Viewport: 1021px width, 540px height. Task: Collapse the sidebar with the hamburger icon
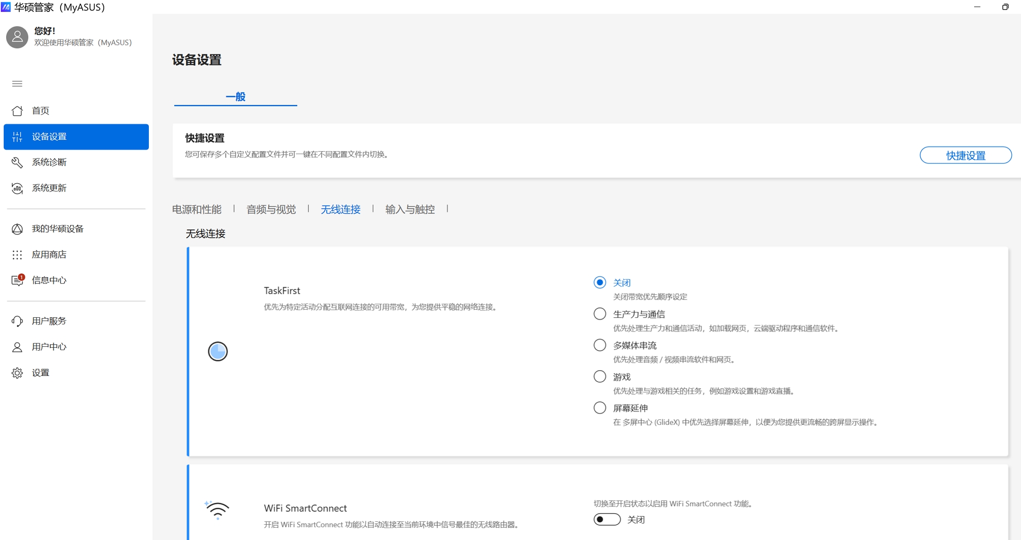17,84
